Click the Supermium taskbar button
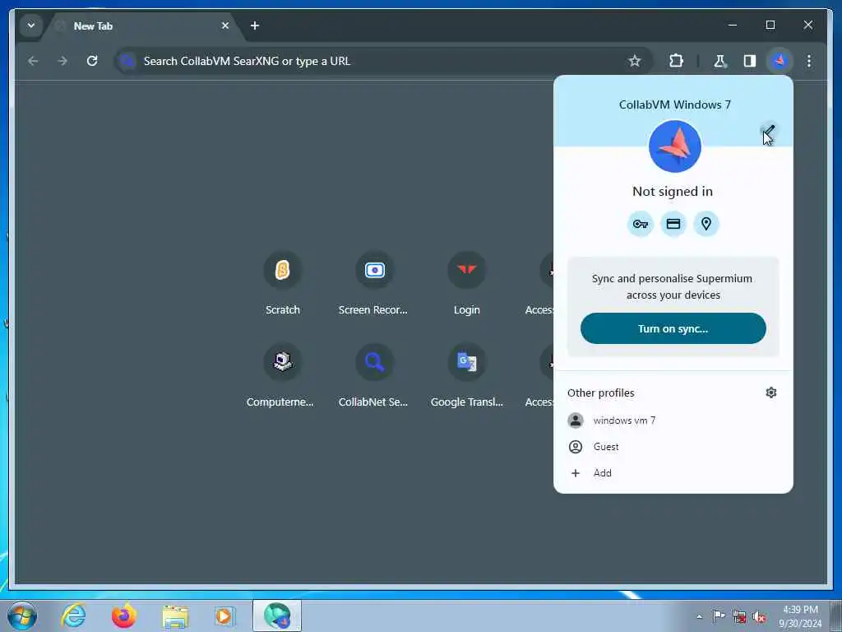The image size is (842, 632). [277, 616]
